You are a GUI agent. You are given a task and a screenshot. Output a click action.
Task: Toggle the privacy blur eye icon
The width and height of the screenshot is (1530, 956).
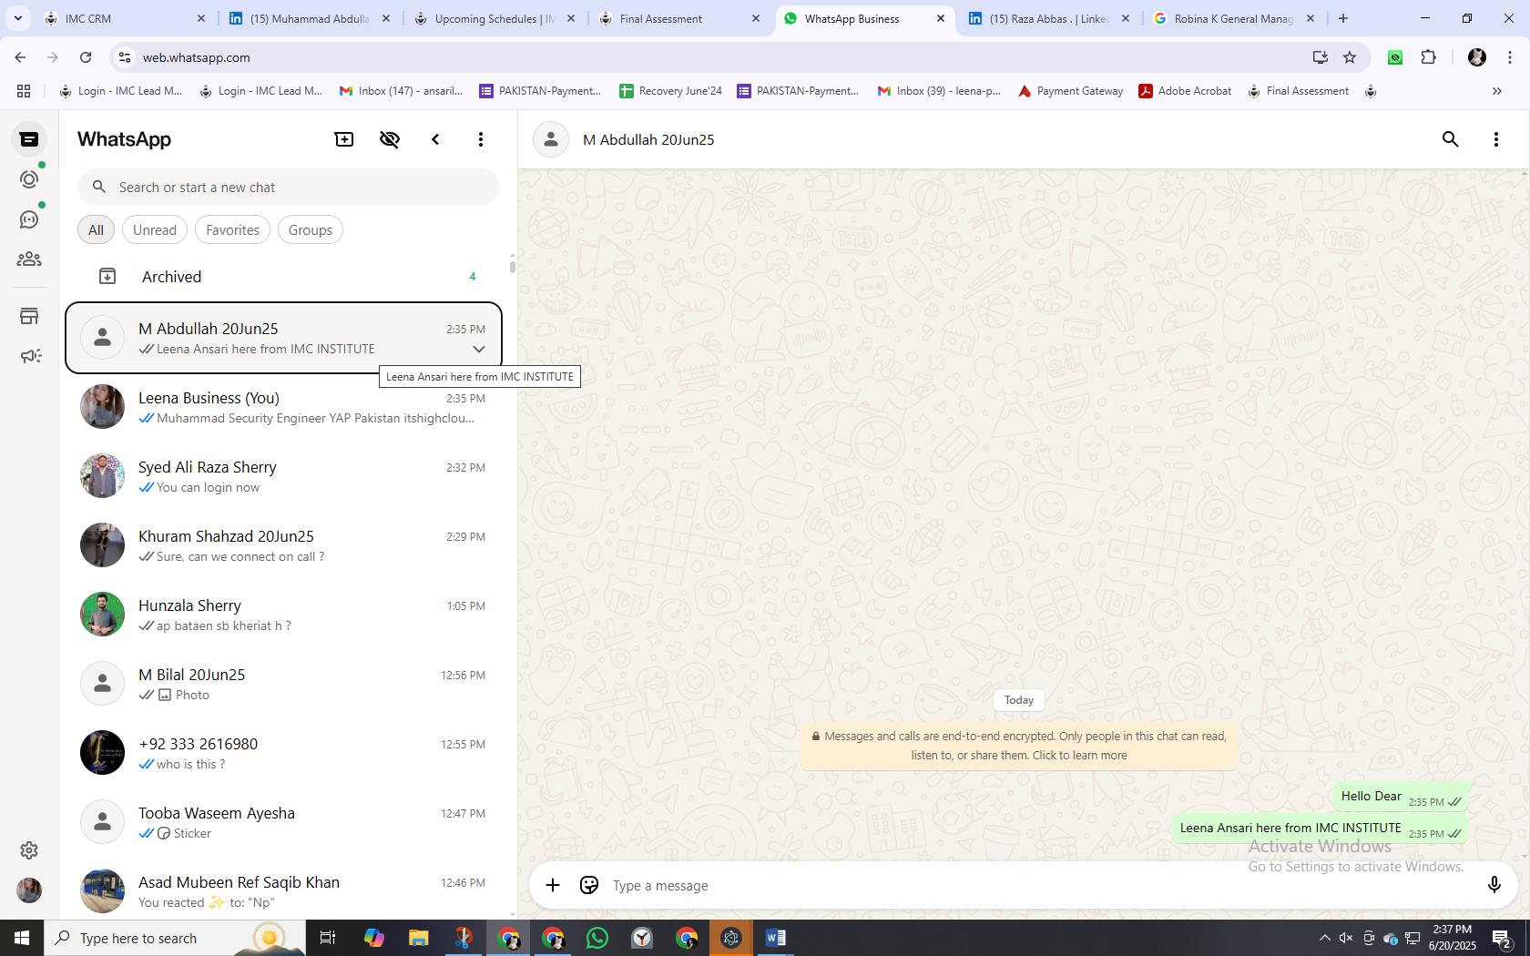click(390, 139)
